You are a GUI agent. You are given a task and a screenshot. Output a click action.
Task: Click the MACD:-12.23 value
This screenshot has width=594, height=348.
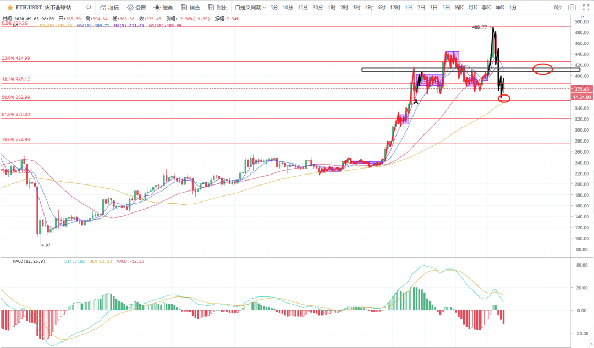tap(130, 261)
